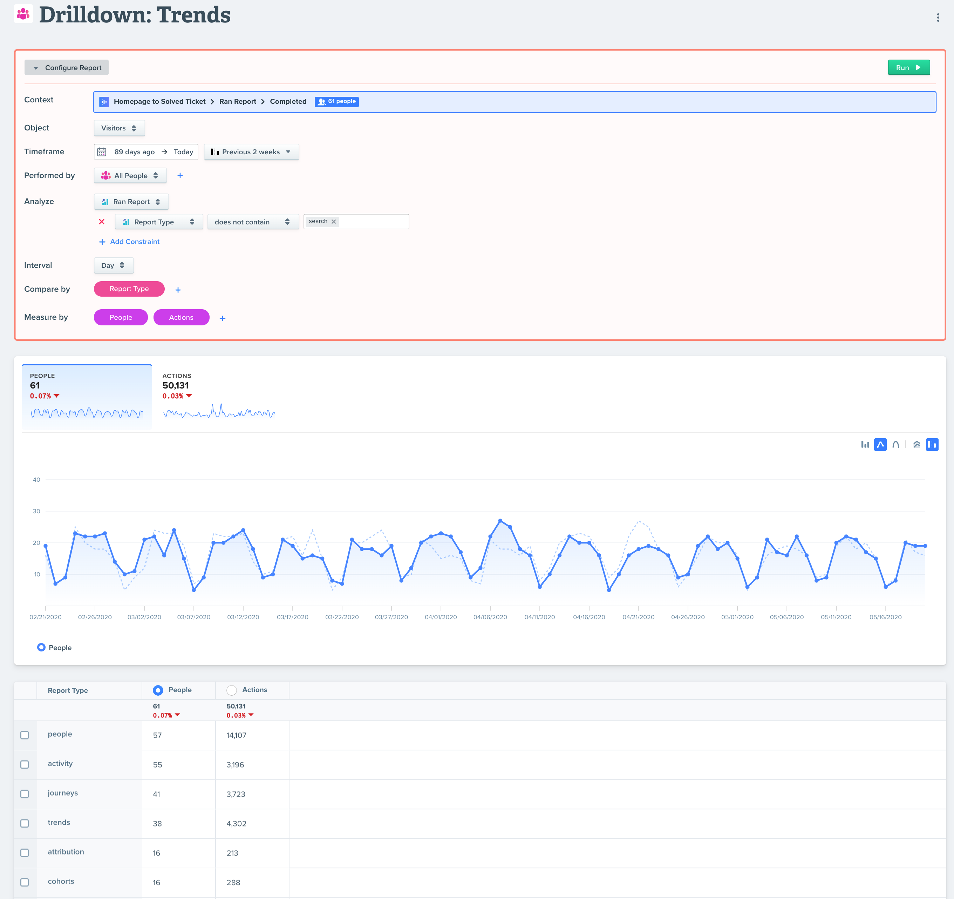Check the people row checkbox

coord(25,735)
